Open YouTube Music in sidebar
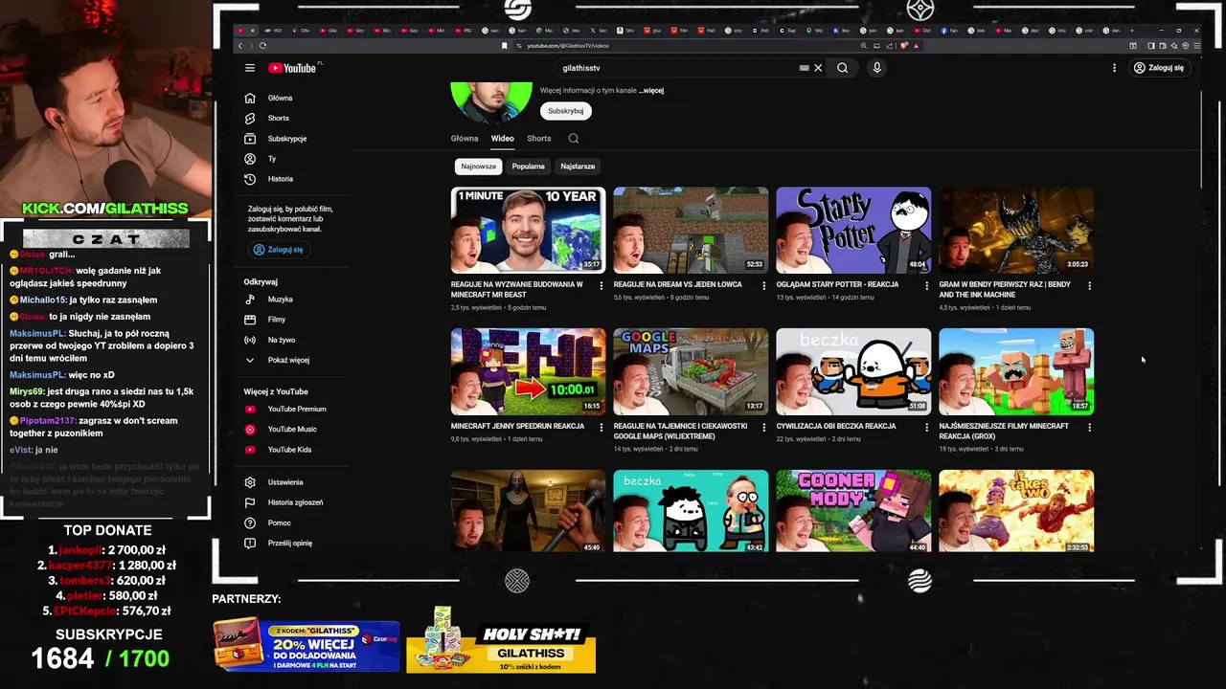The image size is (1226, 689). tap(292, 429)
